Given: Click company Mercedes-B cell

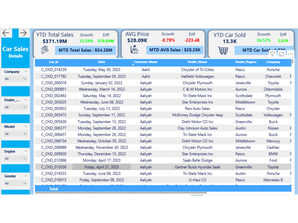Looking at the screenshot, I should tap(273, 180).
